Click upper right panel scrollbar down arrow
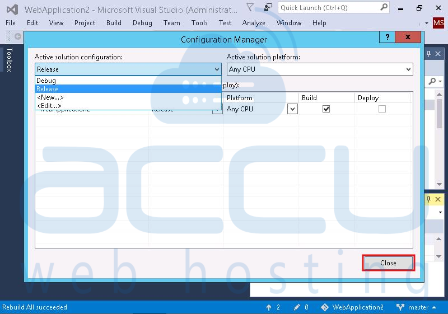448x314 pixels. (x=440, y=184)
